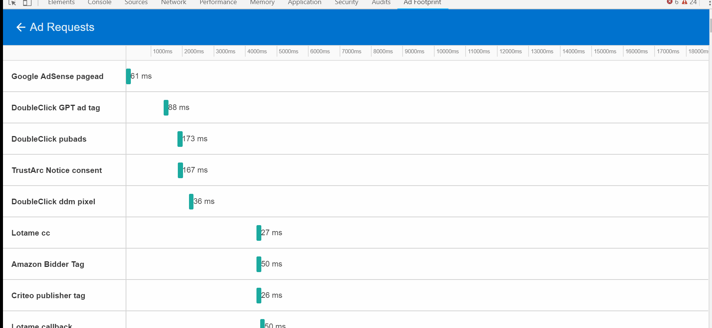Switch to the Network tab
712x328 pixels.
pyautogui.click(x=174, y=3)
